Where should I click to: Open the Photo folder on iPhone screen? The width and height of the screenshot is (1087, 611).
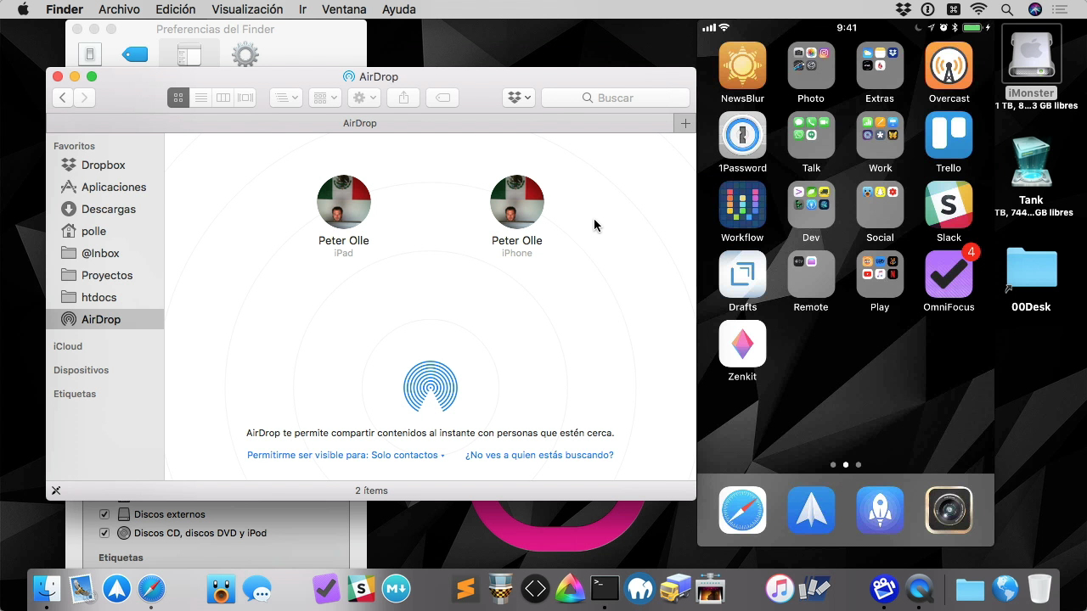click(811, 65)
